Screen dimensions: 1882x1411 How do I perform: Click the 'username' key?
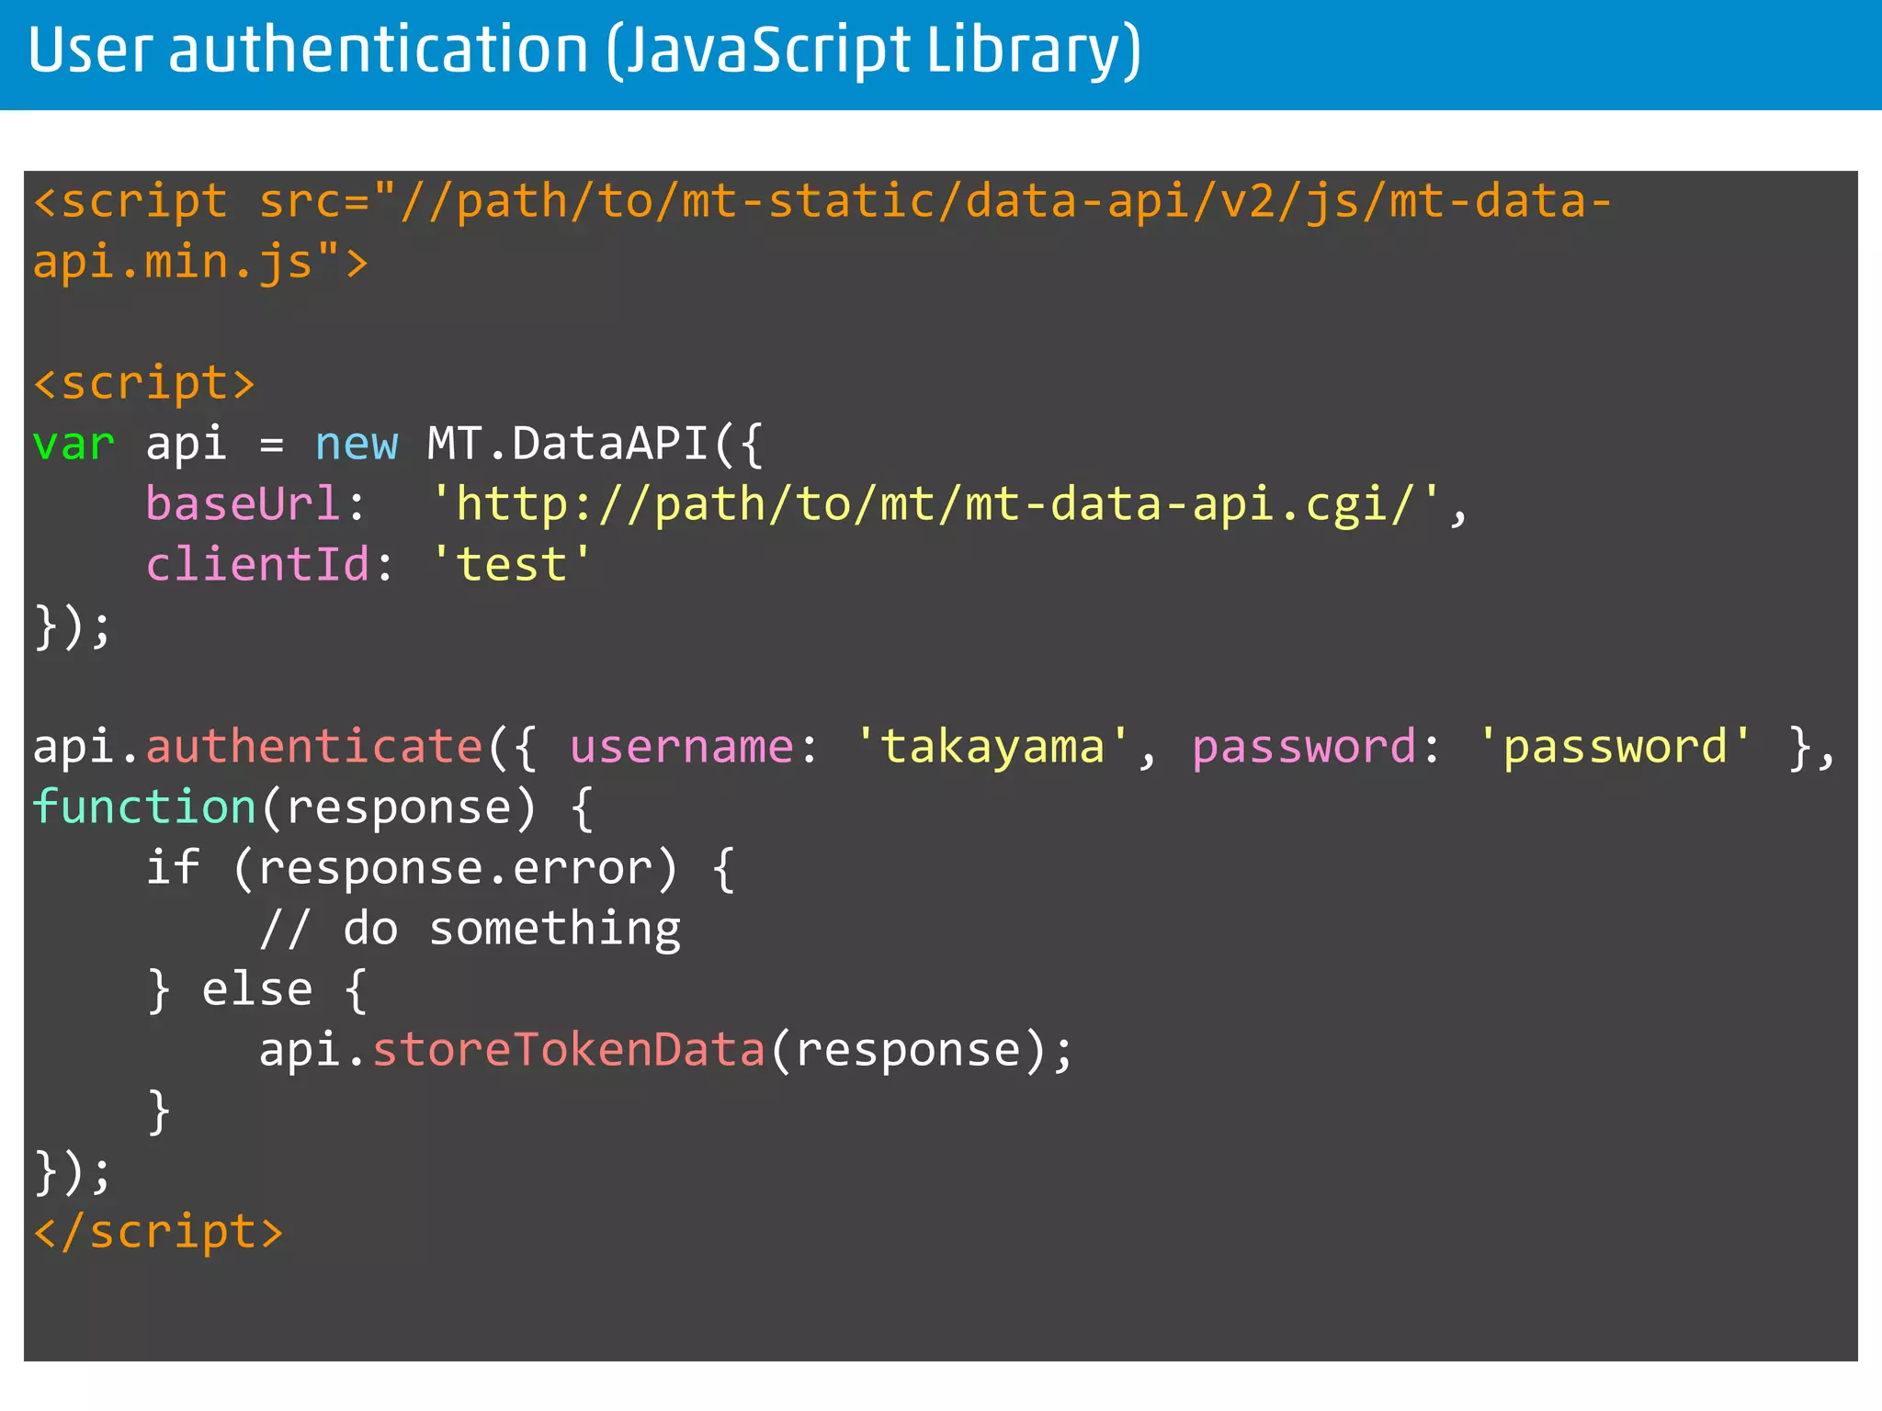click(x=682, y=747)
